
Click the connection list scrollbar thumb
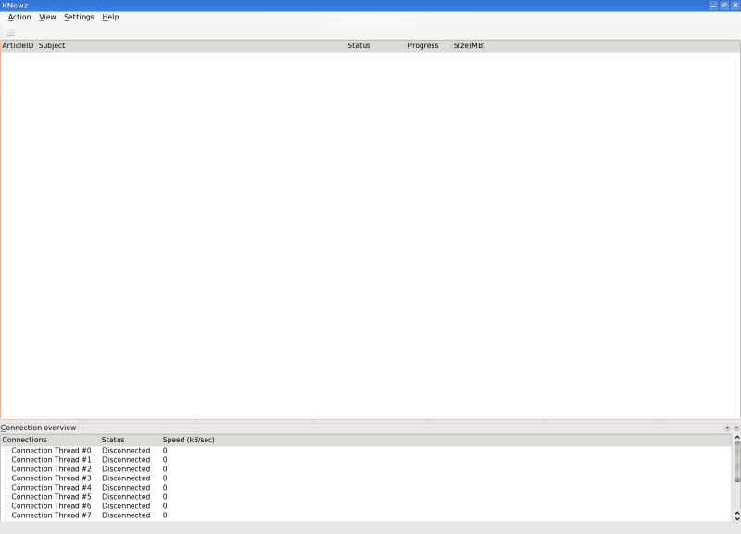click(x=736, y=463)
